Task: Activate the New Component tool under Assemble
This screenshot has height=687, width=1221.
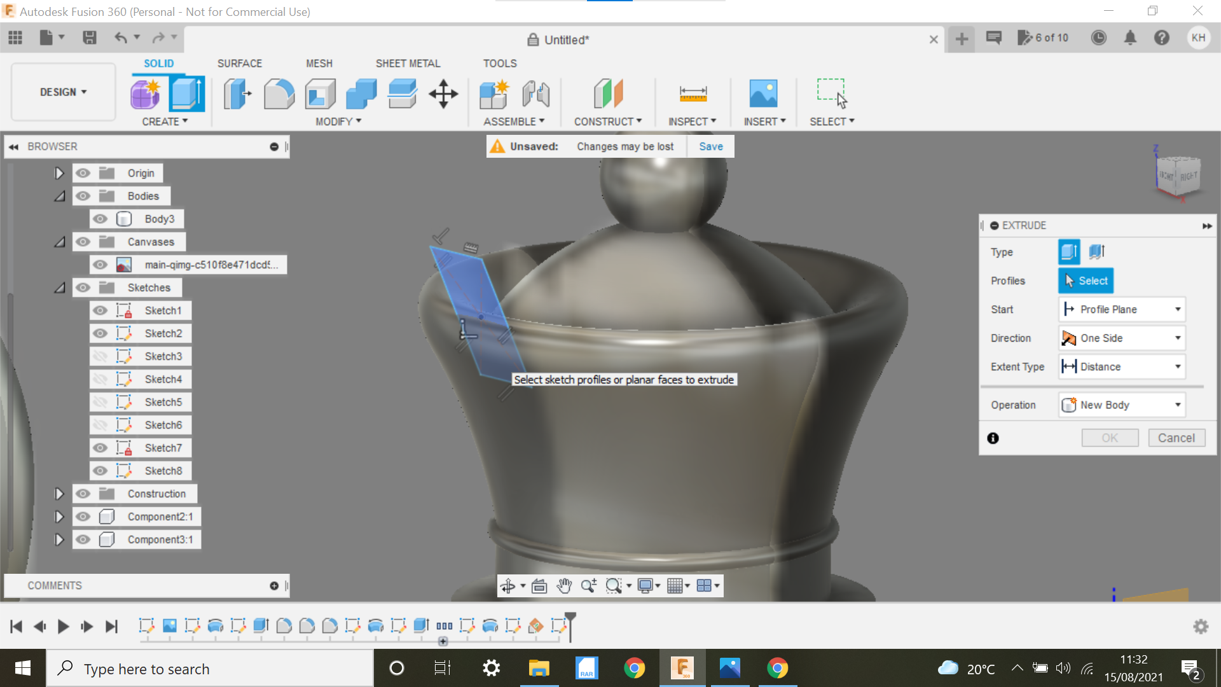Action: [x=494, y=94]
